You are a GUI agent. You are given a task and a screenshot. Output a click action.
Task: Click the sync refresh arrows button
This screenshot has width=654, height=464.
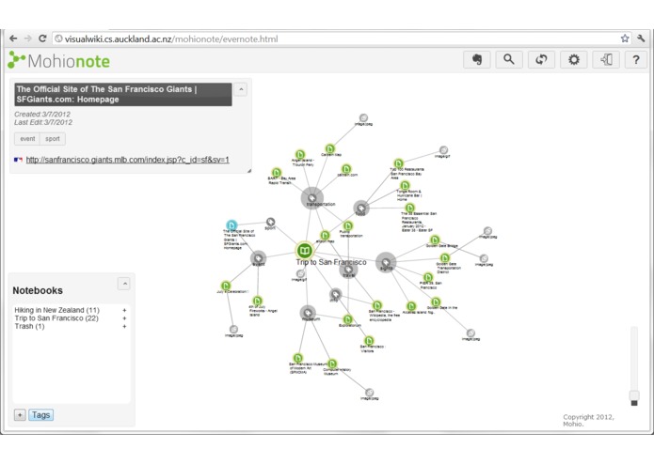541,60
